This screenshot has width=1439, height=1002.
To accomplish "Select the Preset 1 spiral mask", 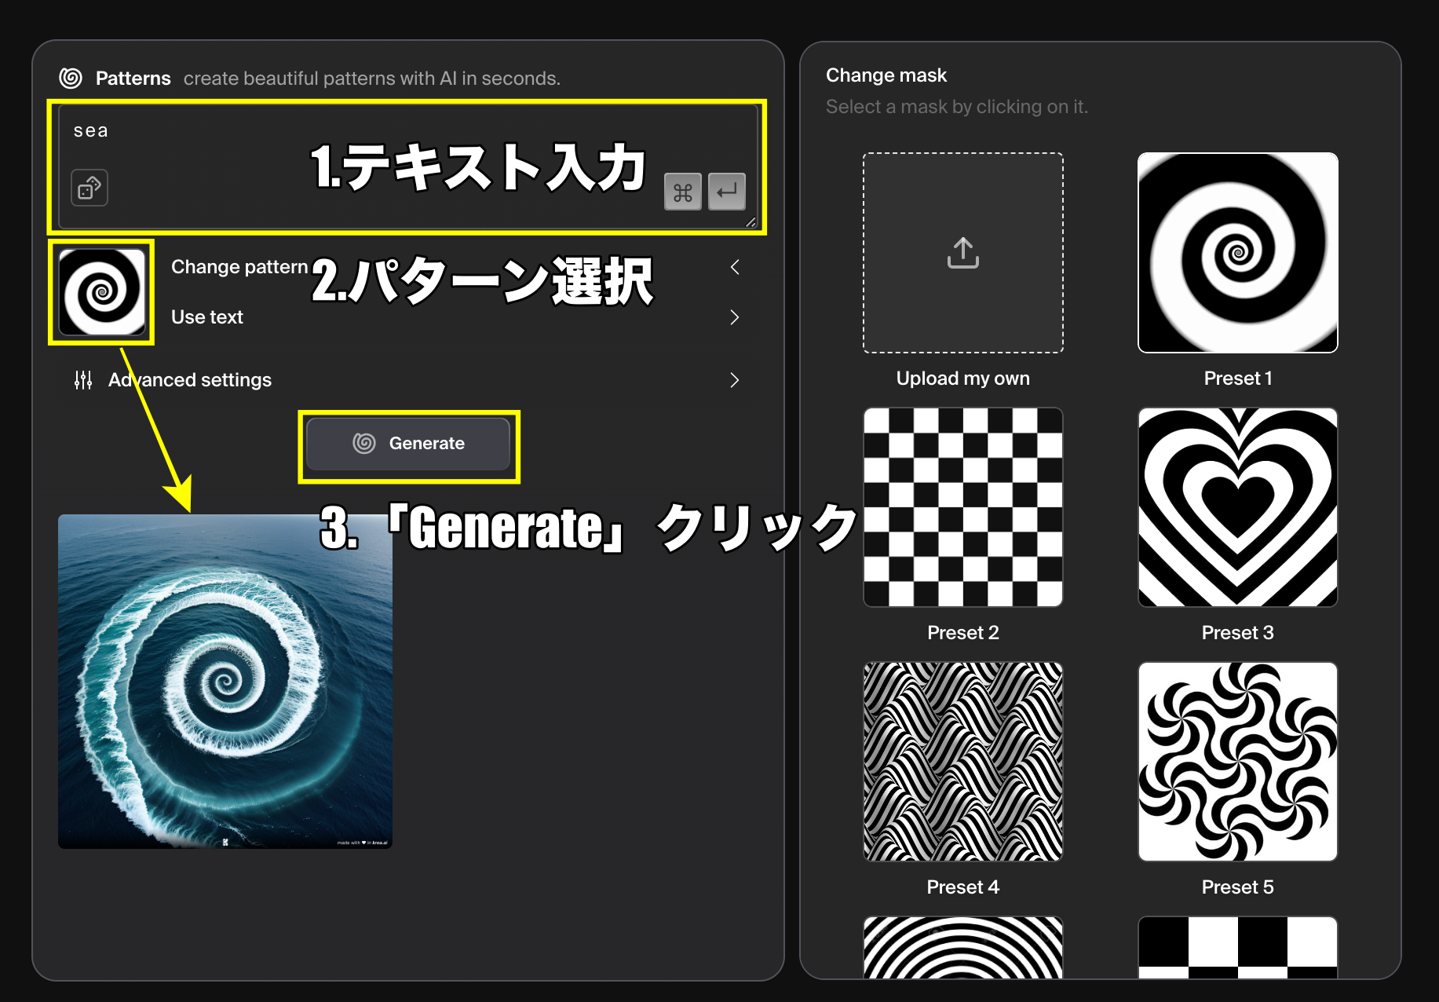I will (x=1238, y=253).
